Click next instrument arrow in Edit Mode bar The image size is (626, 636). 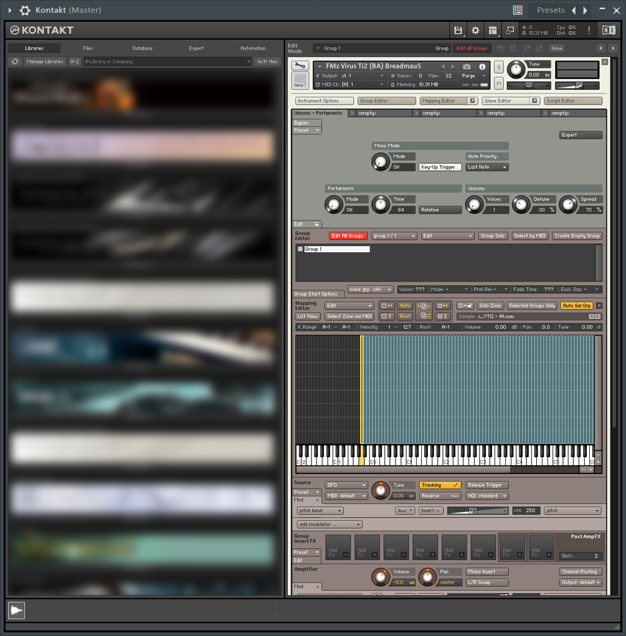(x=613, y=48)
